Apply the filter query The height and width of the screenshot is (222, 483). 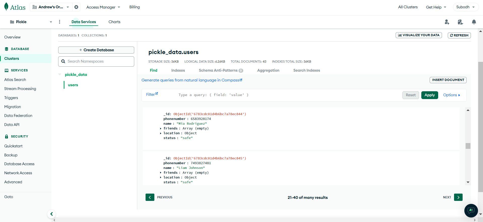click(x=430, y=95)
